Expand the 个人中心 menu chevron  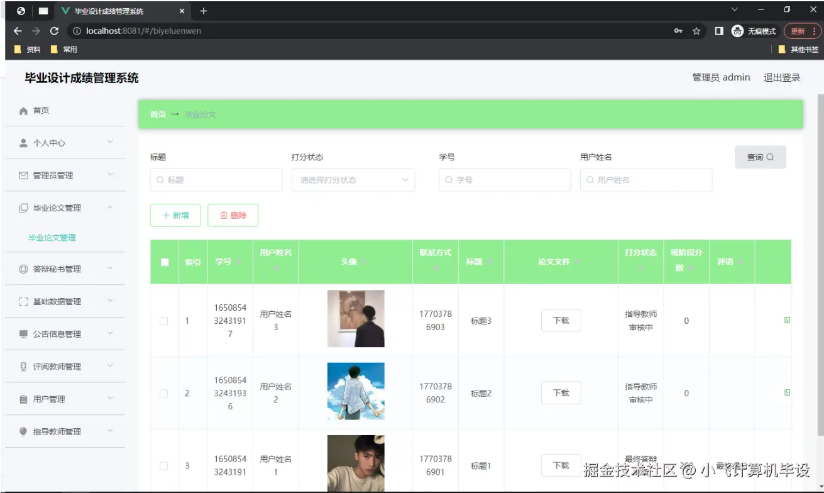(110, 142)
